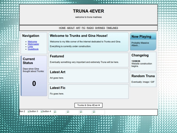
Task: Open TIMELINES from the top menu
Action: [112, 28]
